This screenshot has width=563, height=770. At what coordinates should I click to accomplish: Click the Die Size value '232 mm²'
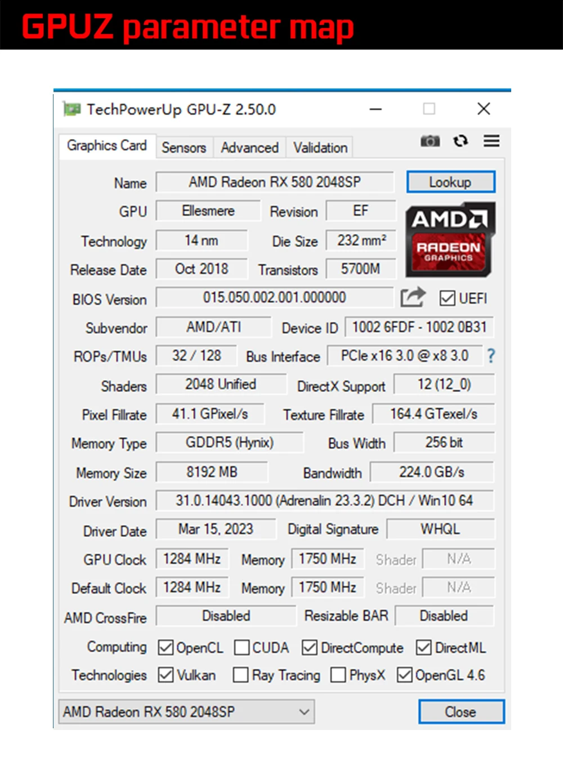pyautogui.click(x=361, y=241)
